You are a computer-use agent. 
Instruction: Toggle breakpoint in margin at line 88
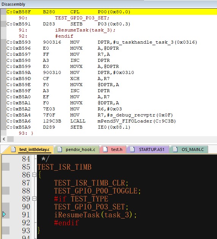pyautogui.click(x=6, y=190)
